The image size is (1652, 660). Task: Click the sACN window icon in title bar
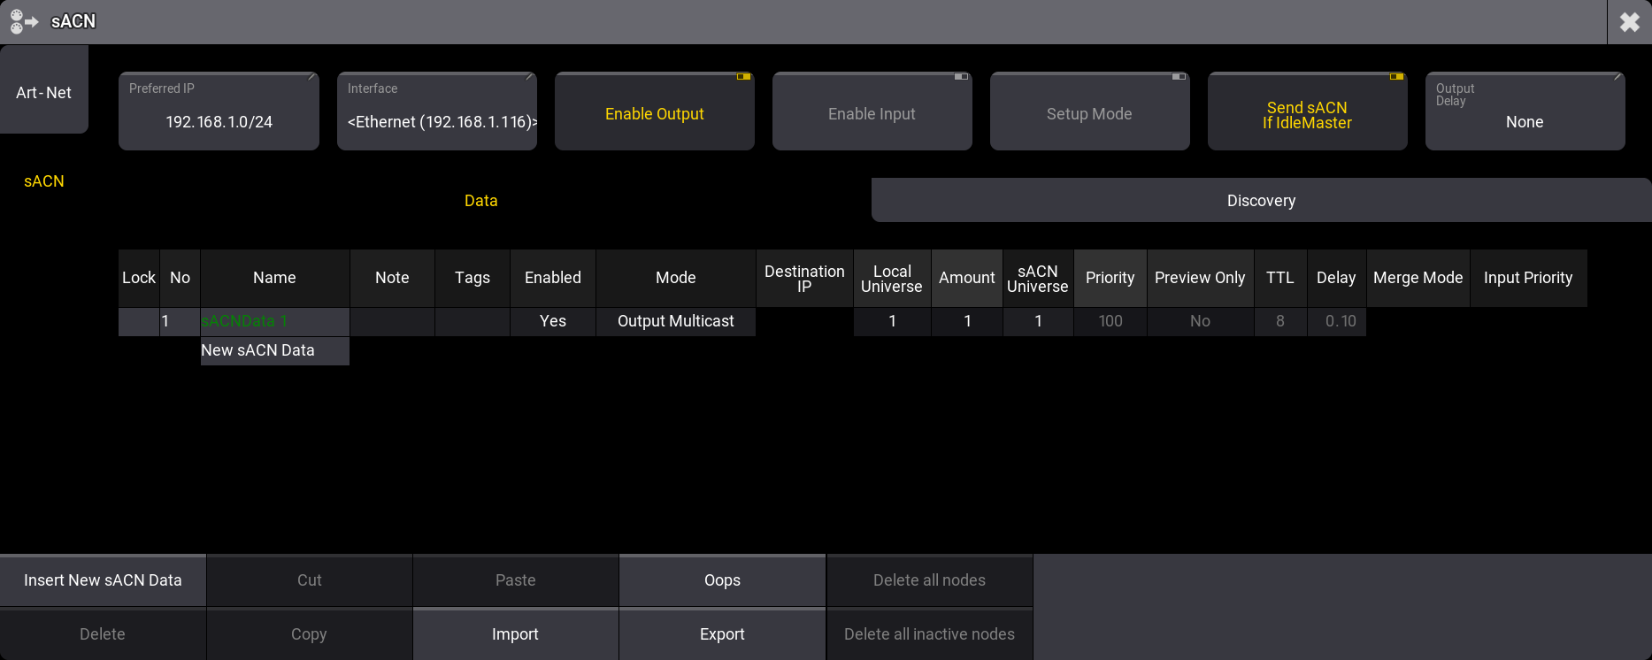click(24, 21)
